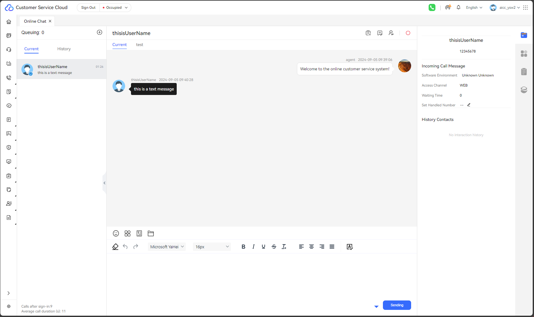
Task: Open the nine-dot apps grid menu
Action: click(526, 7)
